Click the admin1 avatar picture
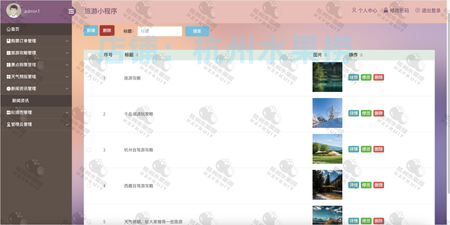Viewport: 450px width, 225px height. tap(14, 11)
